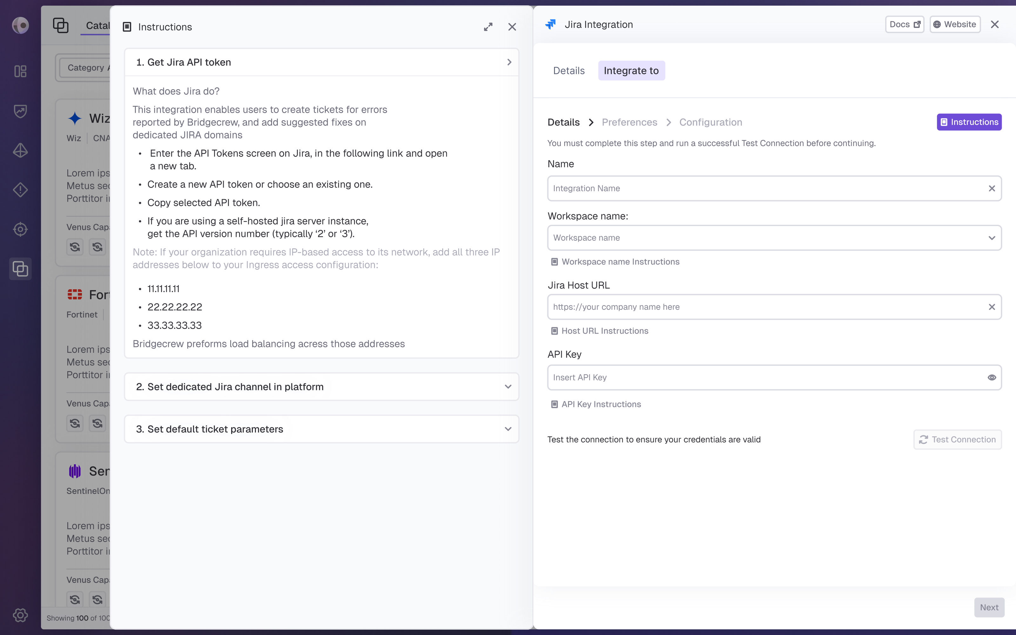Toggle API Key visibility eye icon
Screen dimensions: 1016x635
tap(992, 378)
